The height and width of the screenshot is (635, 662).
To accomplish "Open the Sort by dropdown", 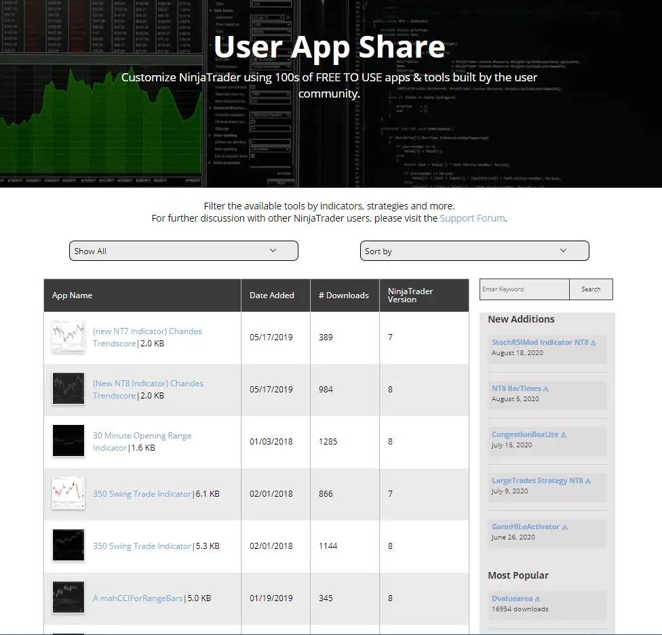I will (x=475, y=251).
